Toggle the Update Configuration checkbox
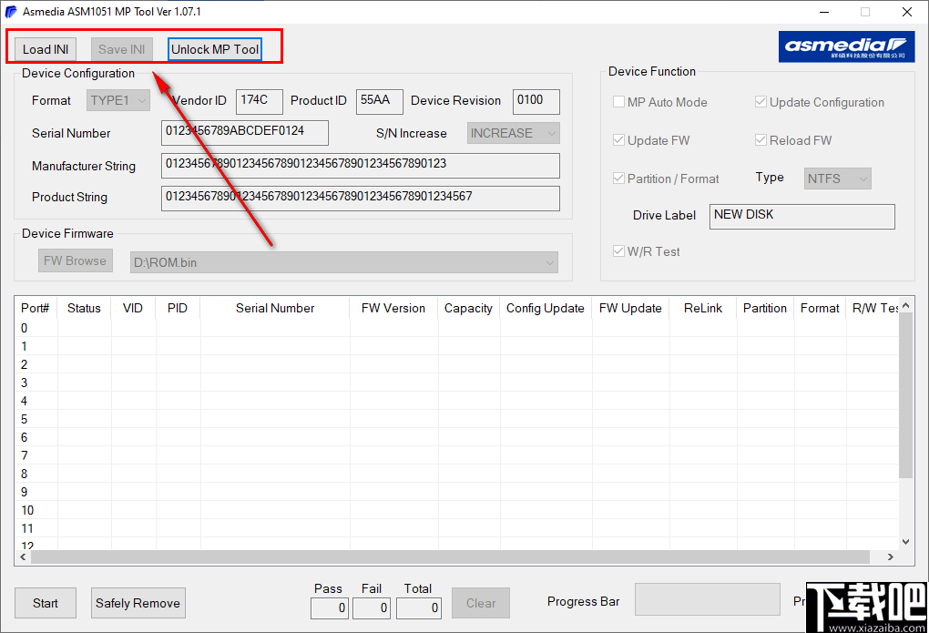 (761, 102)
